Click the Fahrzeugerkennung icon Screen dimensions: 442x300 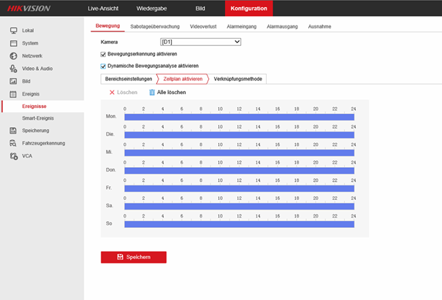point(13,143)
